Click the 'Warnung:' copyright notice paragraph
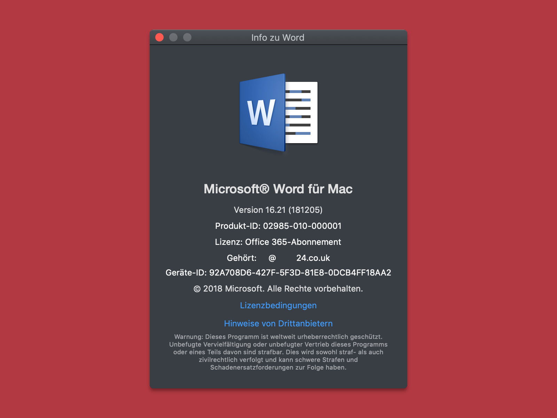This screenshot has height=418, width=557. pos(278,352)
